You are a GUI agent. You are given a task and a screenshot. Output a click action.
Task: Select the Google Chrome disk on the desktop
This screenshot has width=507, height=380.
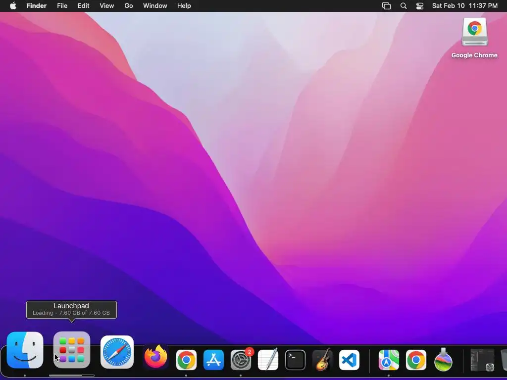point(474,32)
